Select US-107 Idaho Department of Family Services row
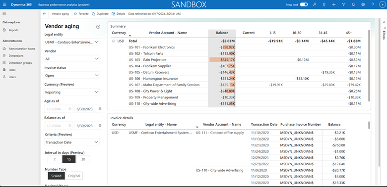 [x=164, y=85]
